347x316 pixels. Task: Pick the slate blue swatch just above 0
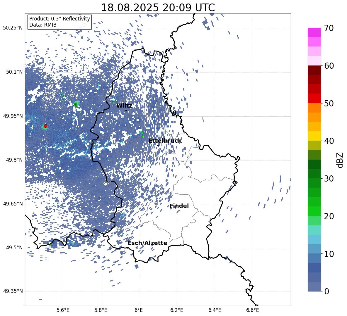[x=314, y=286]
